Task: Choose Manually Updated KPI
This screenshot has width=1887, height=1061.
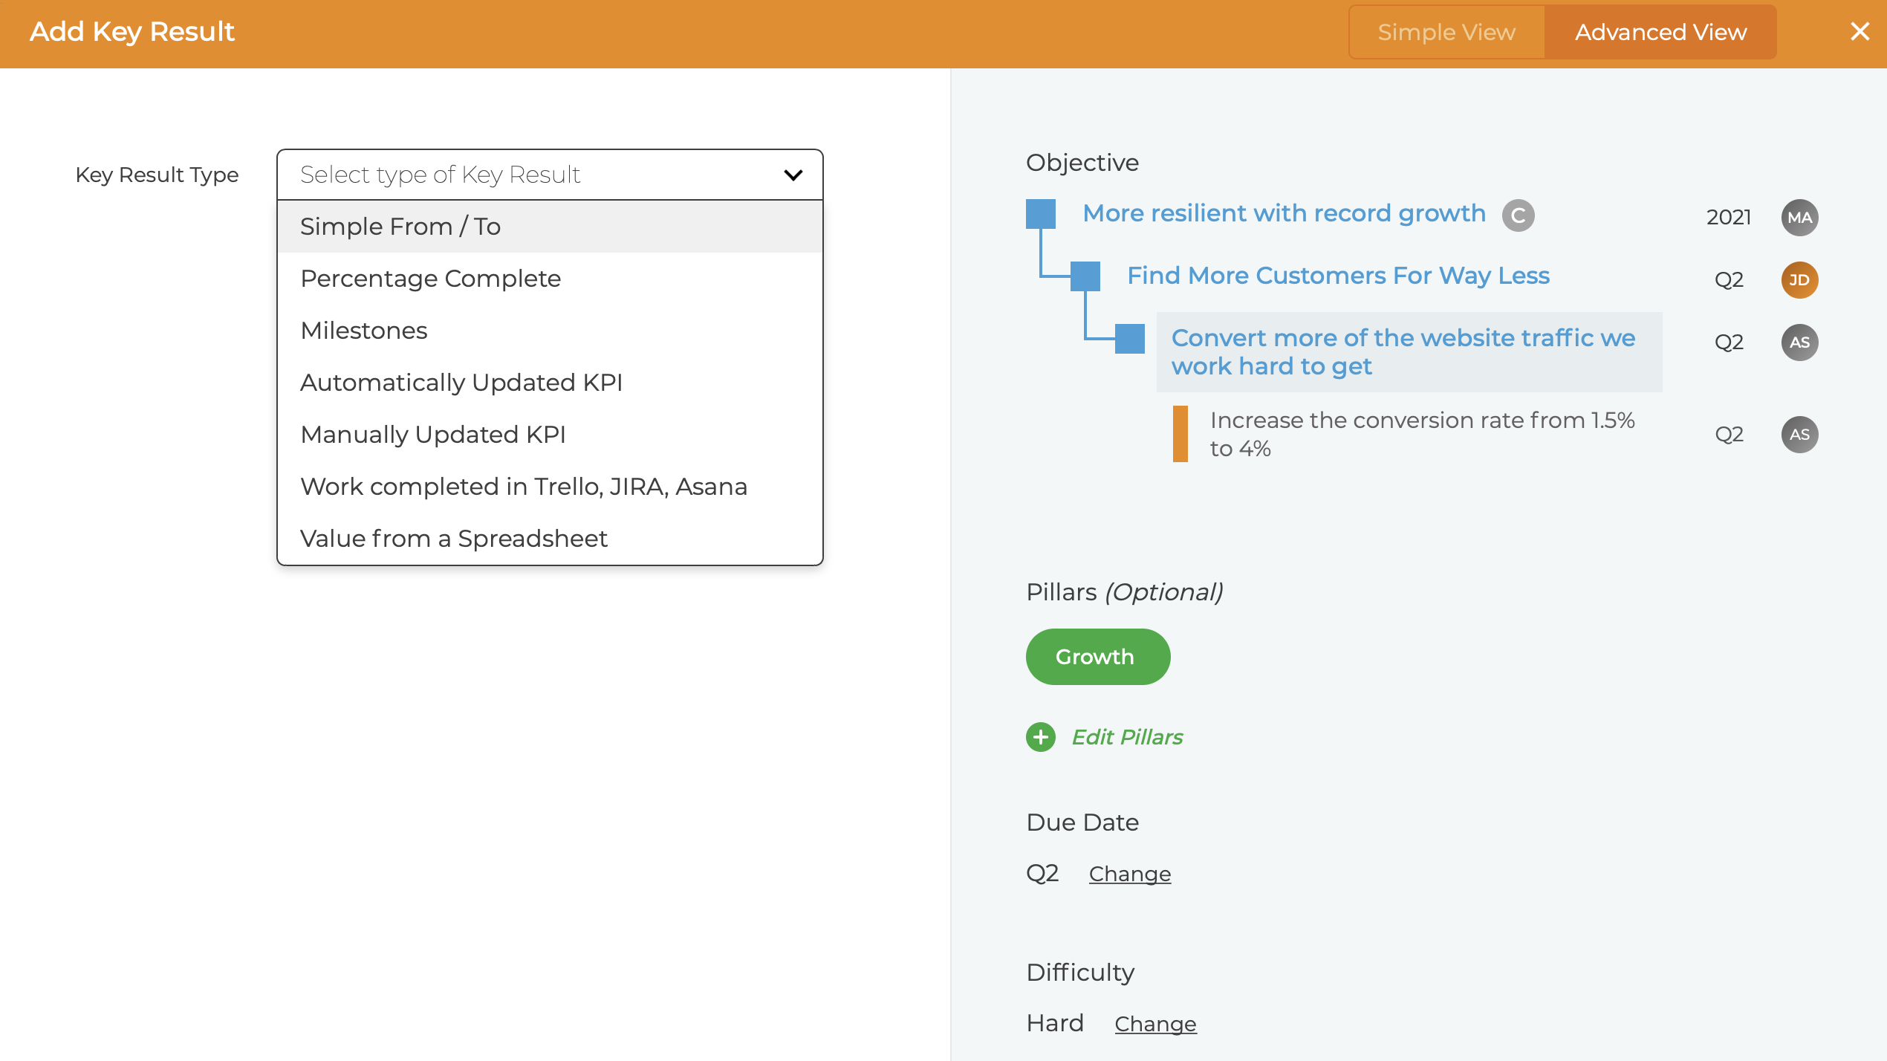Action: [x=550, y=435]
